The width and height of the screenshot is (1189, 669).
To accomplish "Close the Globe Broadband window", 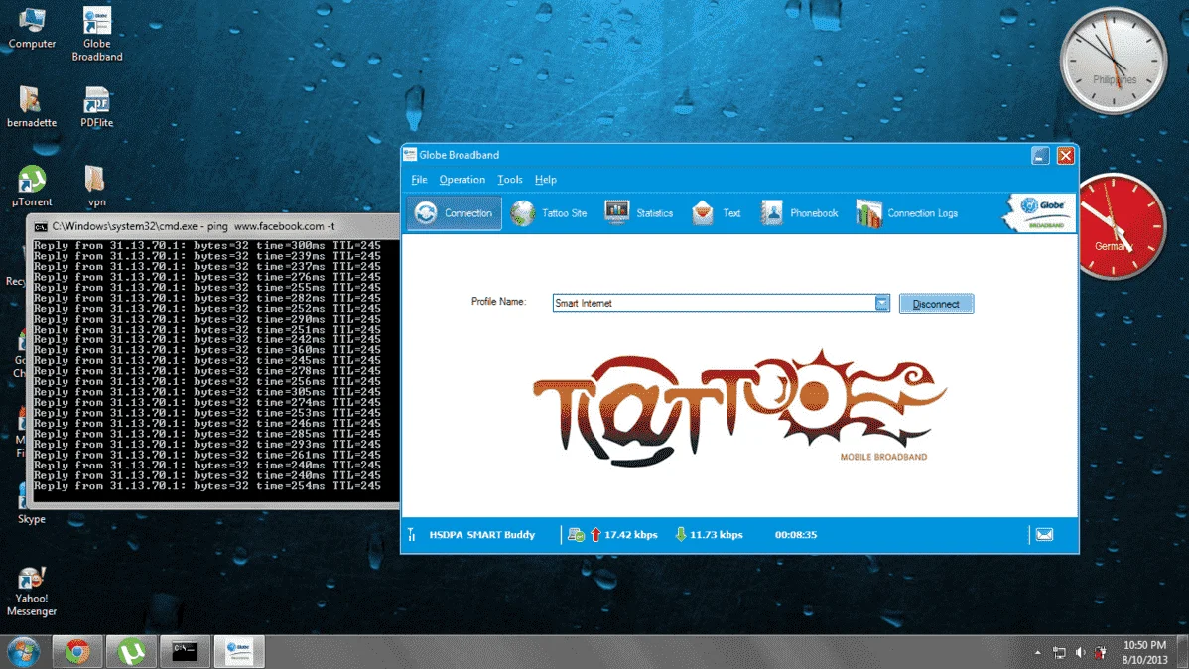I will pos(1065,156).
